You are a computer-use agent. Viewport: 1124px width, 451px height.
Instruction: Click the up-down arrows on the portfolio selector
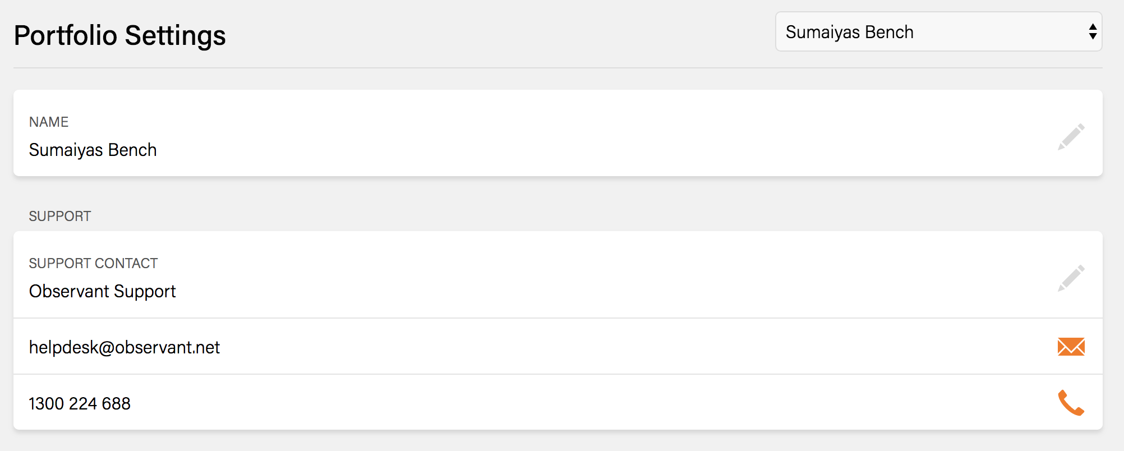tap(1092, 32)
